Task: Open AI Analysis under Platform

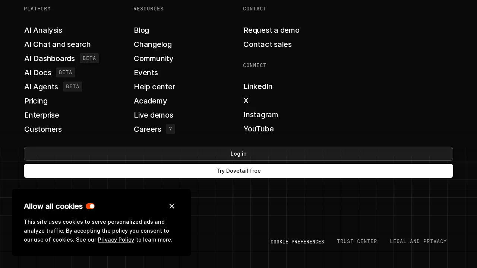Action: tap(43, 30)
